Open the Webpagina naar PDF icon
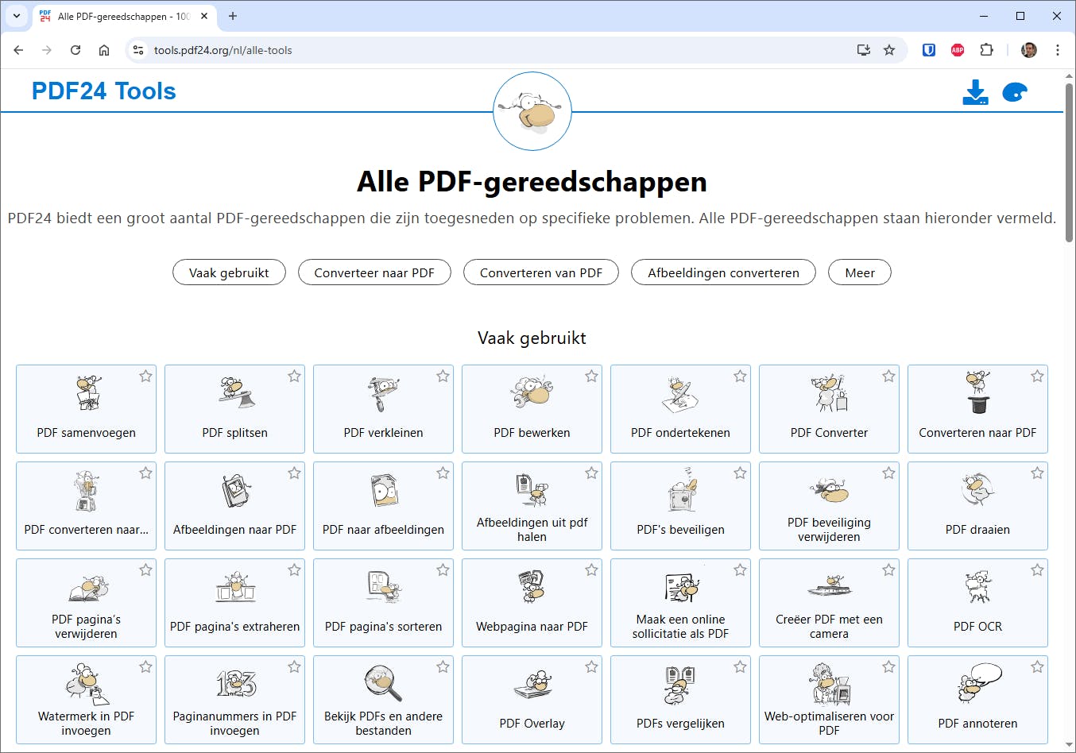 [x=532, y=587]
